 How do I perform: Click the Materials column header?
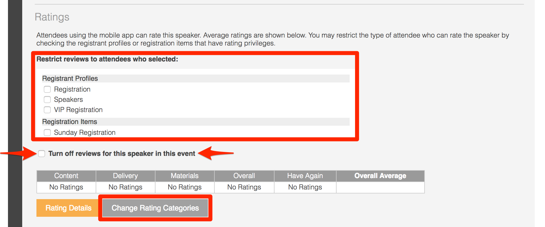185,176
